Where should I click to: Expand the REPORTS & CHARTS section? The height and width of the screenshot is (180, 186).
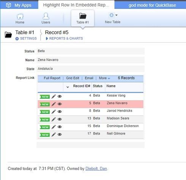pyautogui.click(x=64, y=38)
